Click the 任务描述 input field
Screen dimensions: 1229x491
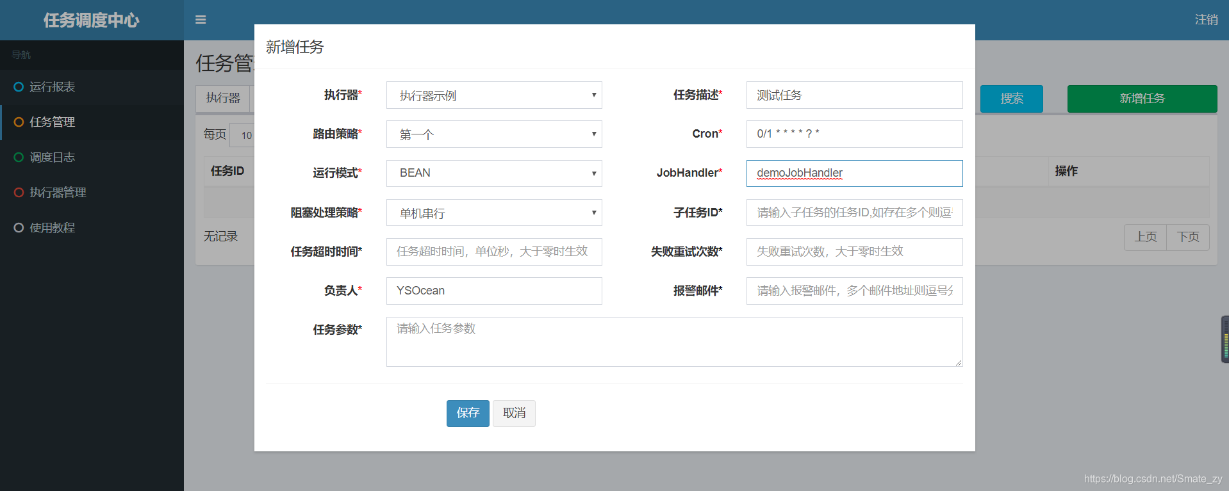pyautogui.click(x=854, y=95)
